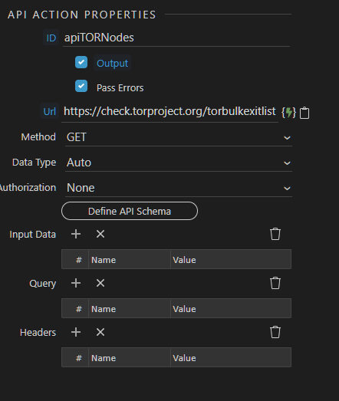Click the Url field with torproject address

(170, 112)
